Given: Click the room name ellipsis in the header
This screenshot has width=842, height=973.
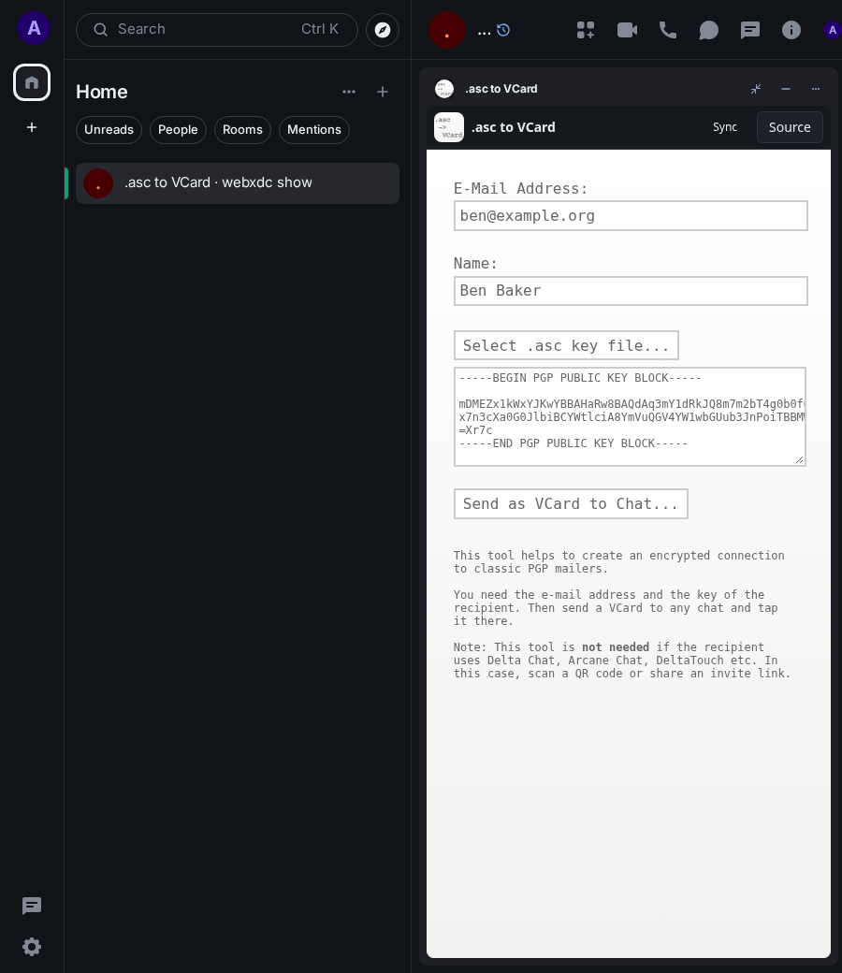Looking at the screenshot, I should pos(484,31).
